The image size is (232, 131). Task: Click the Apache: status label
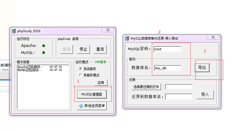click(x=29, y=45)
